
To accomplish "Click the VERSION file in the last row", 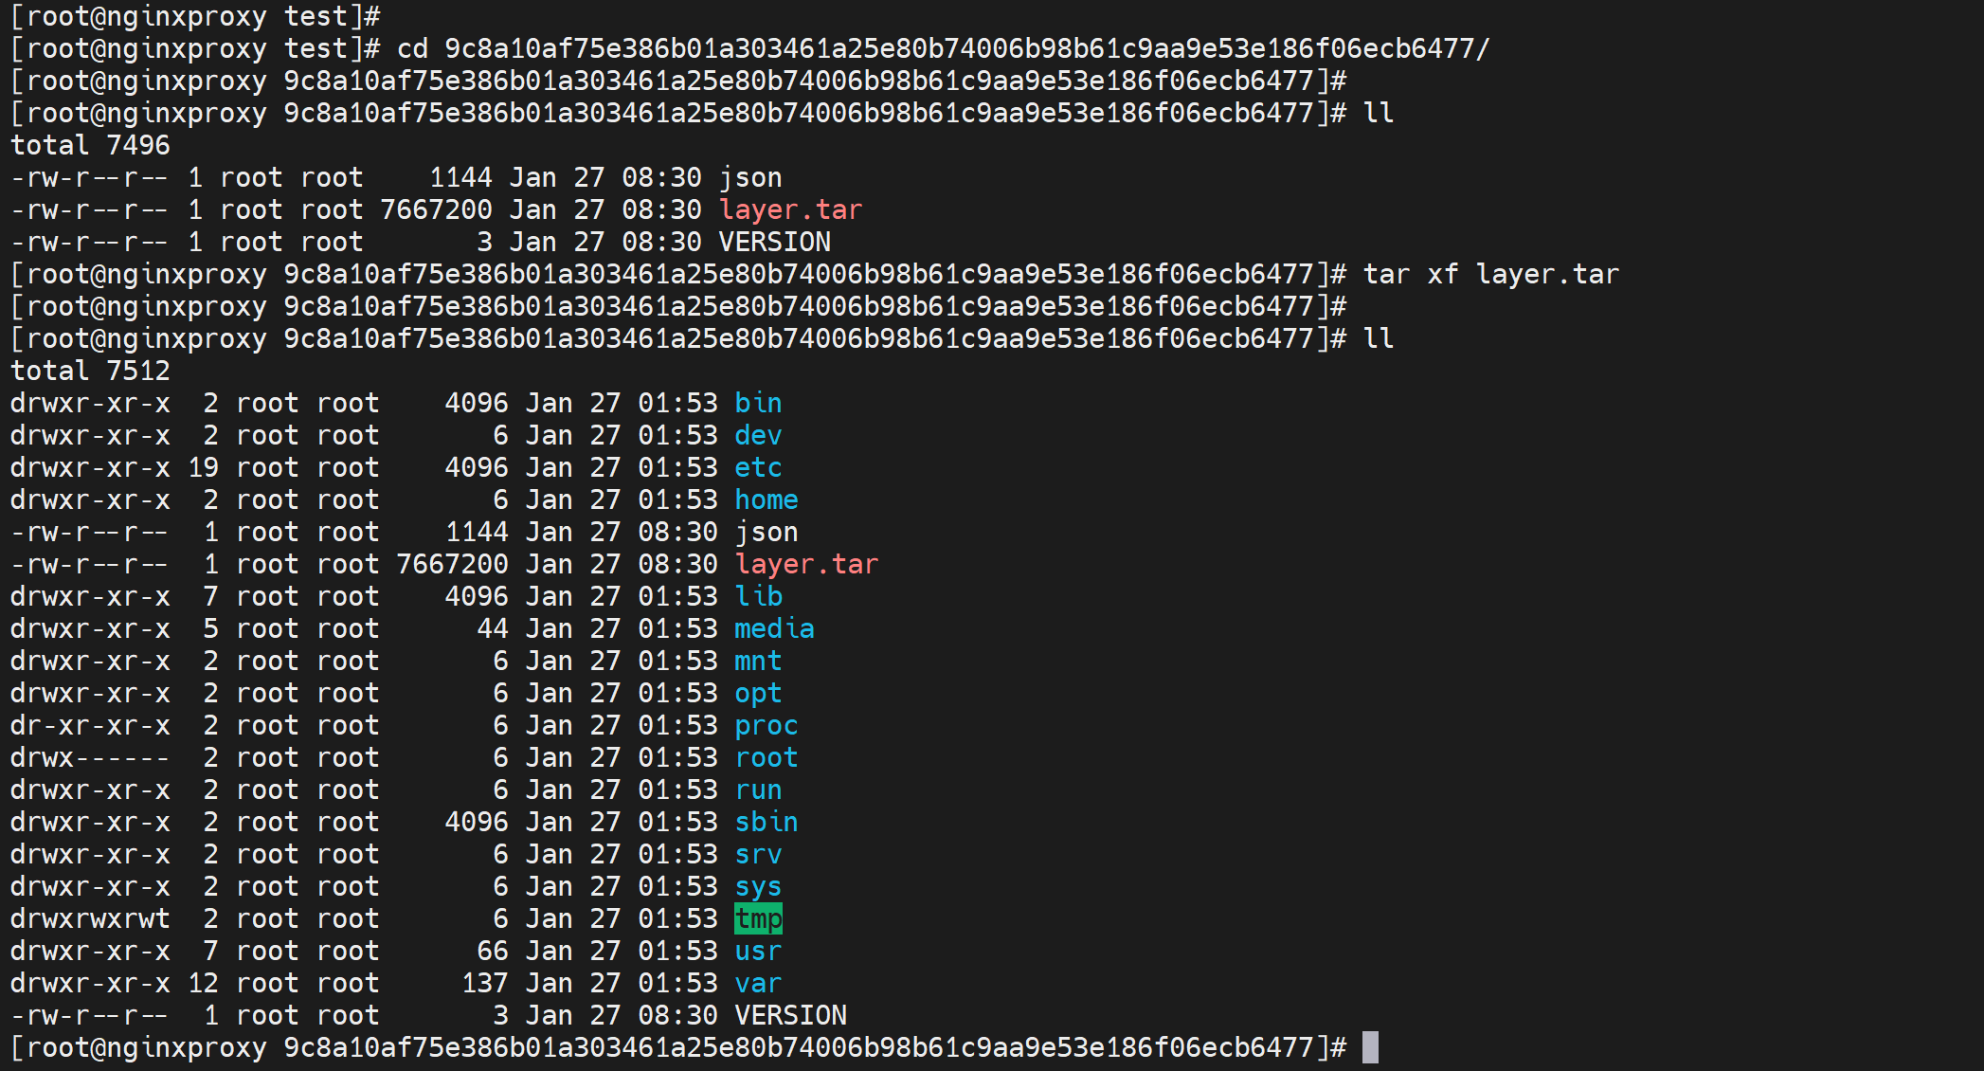I will (x=790, y=1015).
